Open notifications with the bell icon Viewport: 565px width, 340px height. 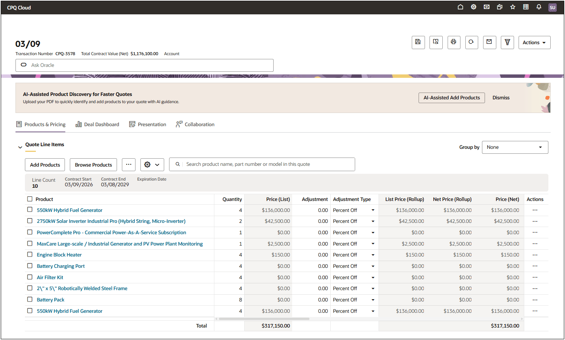[x=539, y=7]
